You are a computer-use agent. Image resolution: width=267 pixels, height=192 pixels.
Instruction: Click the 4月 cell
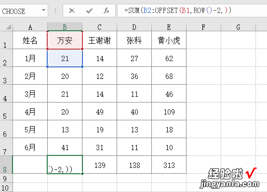[x=30, y=111]
